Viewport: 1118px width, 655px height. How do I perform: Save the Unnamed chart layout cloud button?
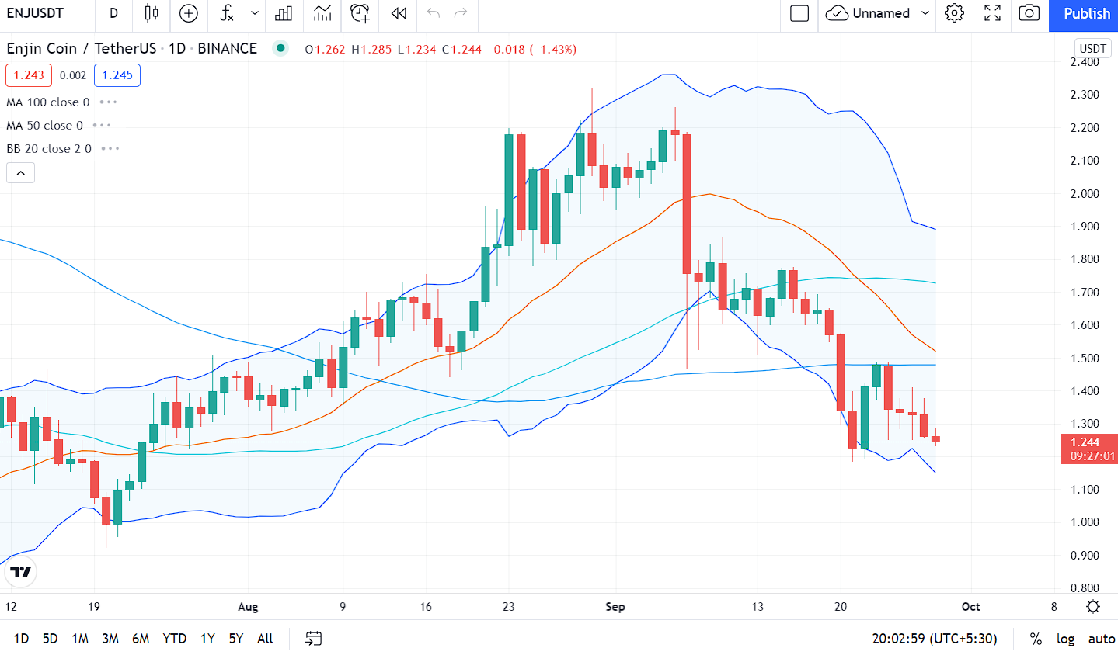(868, 13)
